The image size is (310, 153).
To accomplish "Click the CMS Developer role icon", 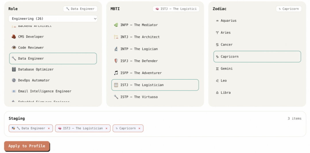I will (14, 37).
